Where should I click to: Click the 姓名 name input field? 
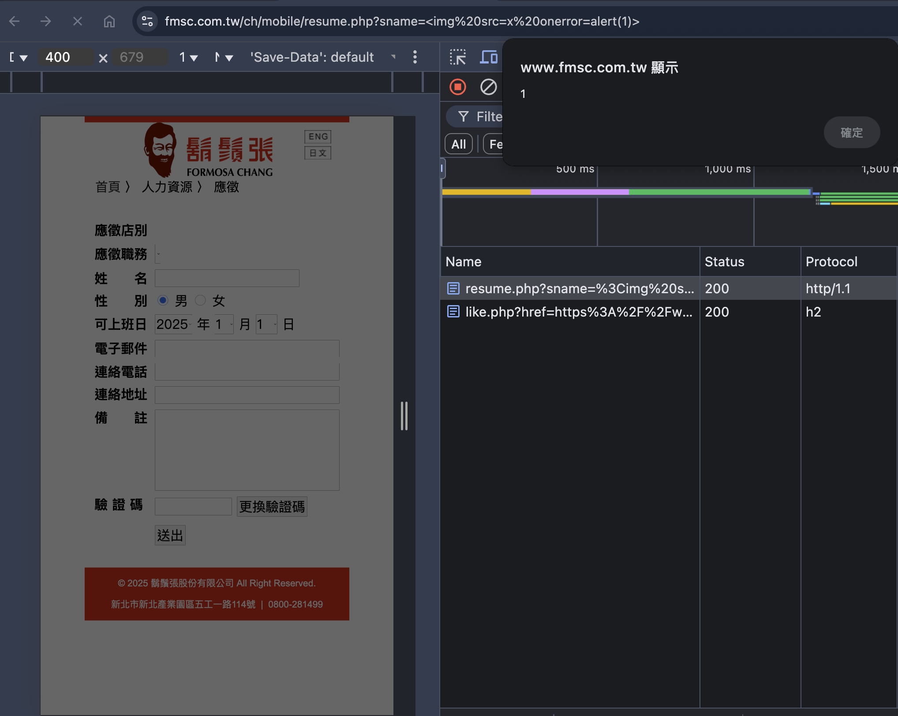(227, 278)
